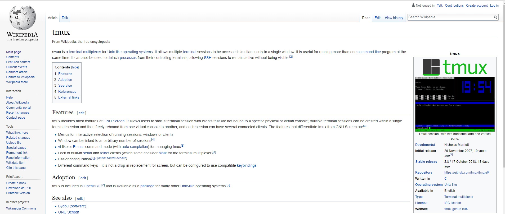
Task: Click the Contact page link
Action: pos(16,118)
